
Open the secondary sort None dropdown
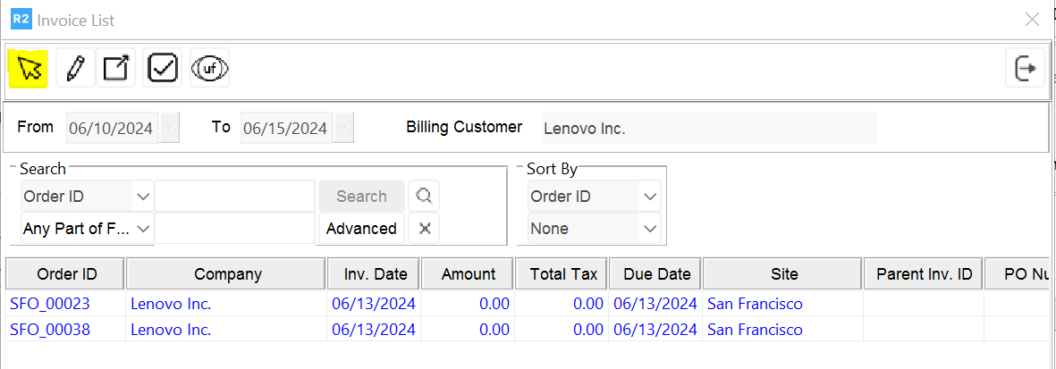point(649,229)
